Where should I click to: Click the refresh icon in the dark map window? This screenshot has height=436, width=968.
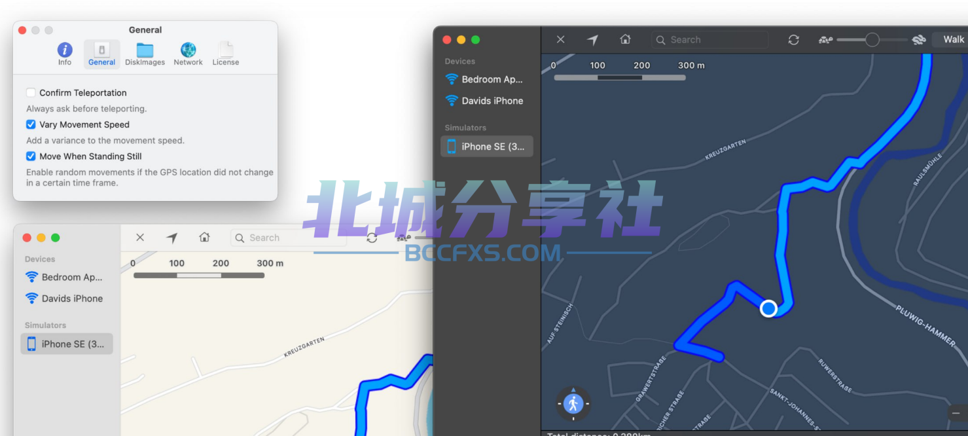[794, 40]
